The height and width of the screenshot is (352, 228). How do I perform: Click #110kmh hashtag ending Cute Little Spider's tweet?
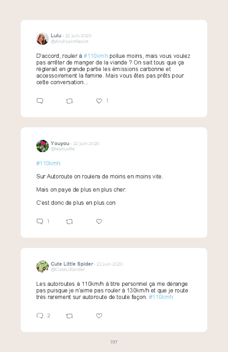pyautogui.click(x=161, y=297)
